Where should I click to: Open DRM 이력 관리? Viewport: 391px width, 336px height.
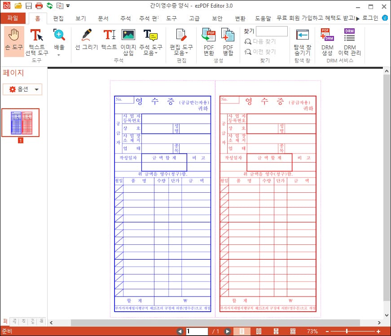[349, 40]
